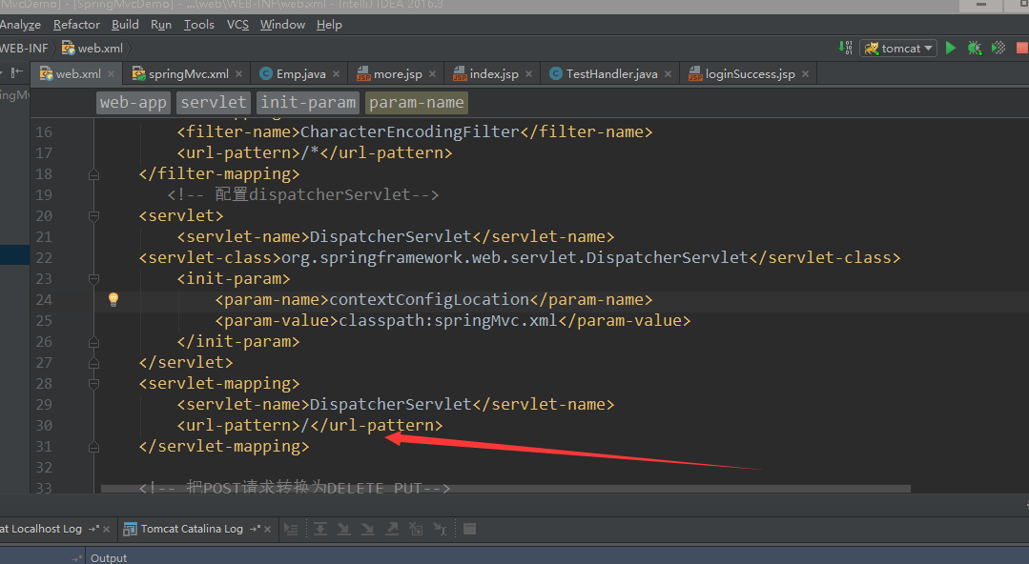Click the servlet breadcrumb
Screen dimensions: 1029x564
tap(214, 102)
